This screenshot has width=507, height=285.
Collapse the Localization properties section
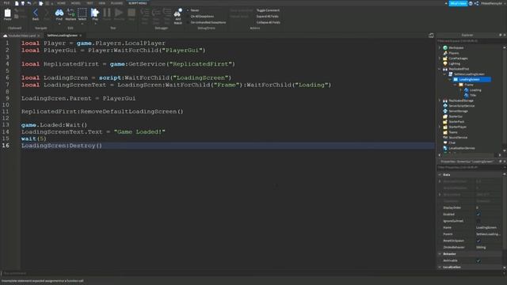[440, 268]
